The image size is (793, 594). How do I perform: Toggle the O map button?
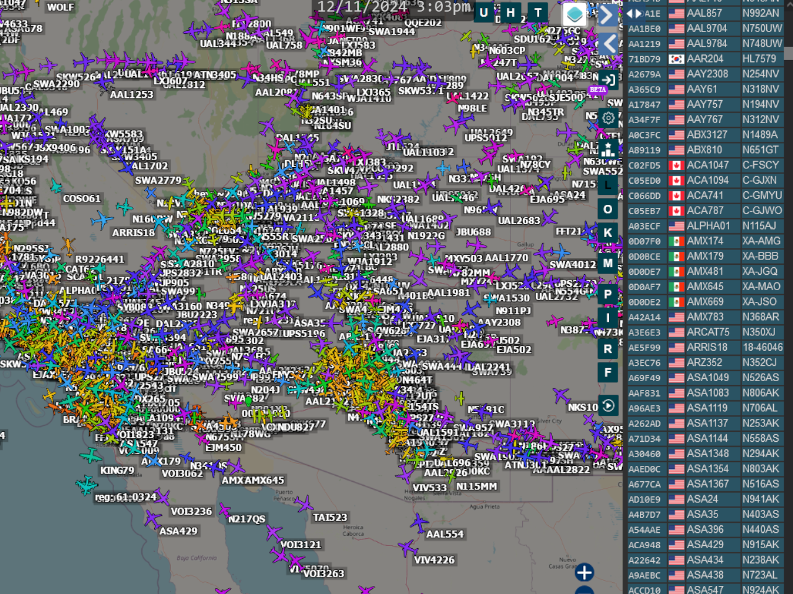click(x=608, y=209)
